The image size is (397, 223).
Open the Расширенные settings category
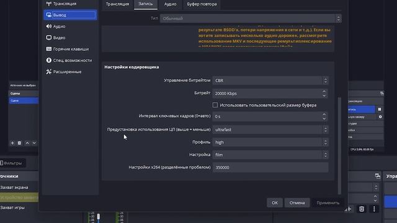click(x=70, y=72)
